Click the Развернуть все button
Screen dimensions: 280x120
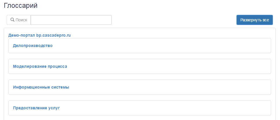pos(255,20)
